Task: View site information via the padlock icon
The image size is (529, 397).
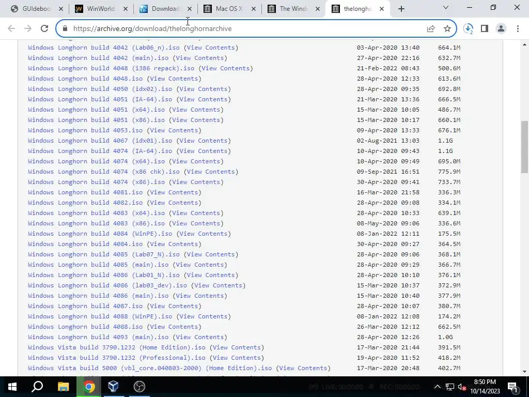Action: (x=65, y=29)
